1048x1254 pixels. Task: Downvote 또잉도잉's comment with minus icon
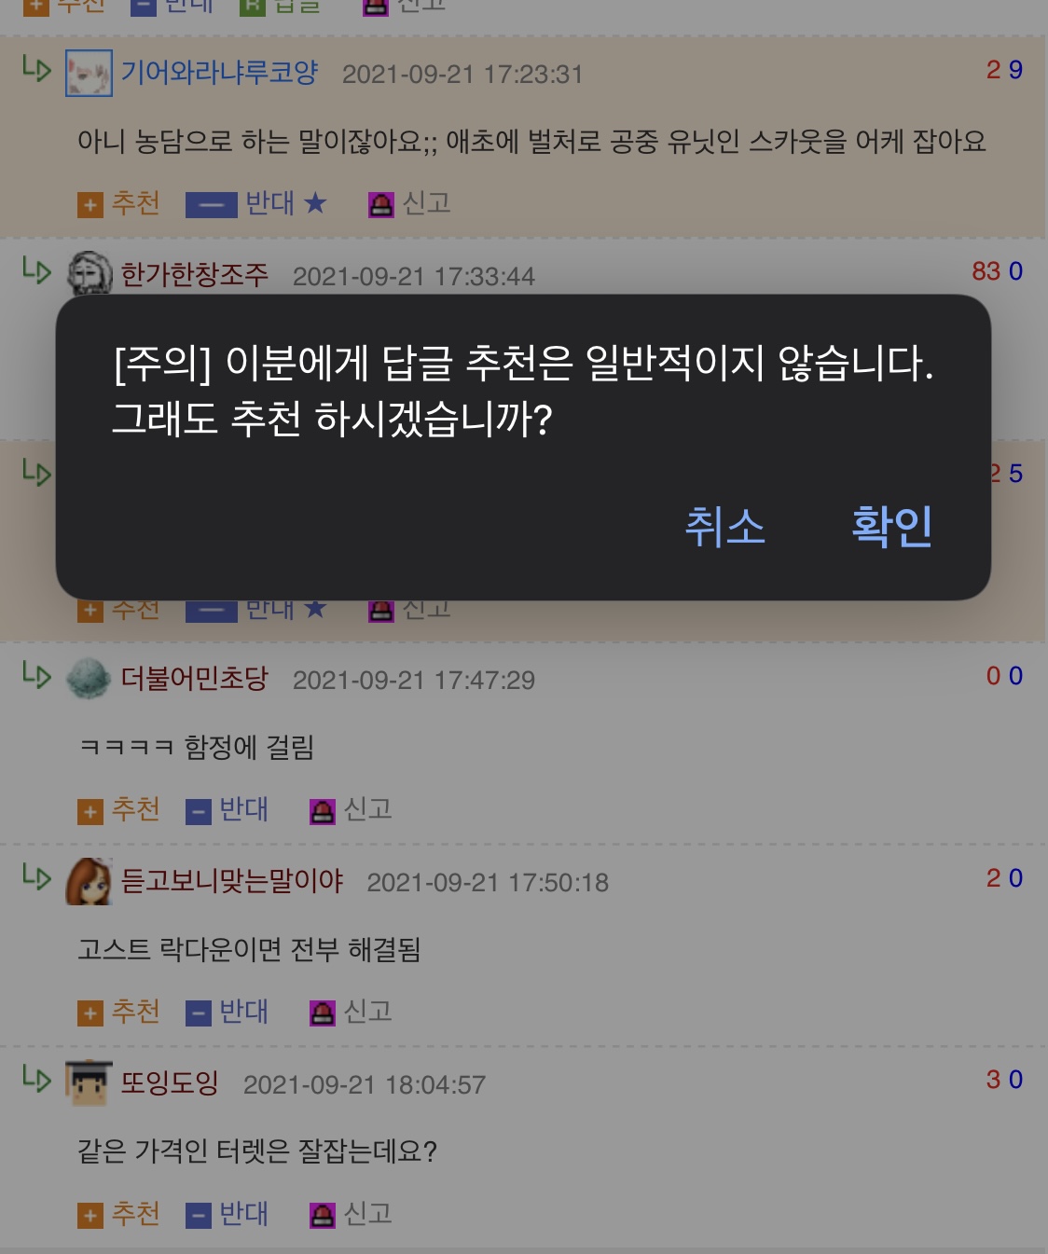(x=198, y=1216)
